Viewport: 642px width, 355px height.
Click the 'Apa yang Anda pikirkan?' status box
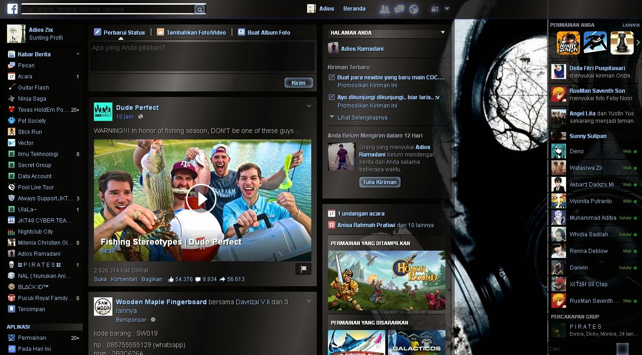[x=202, y=56]
